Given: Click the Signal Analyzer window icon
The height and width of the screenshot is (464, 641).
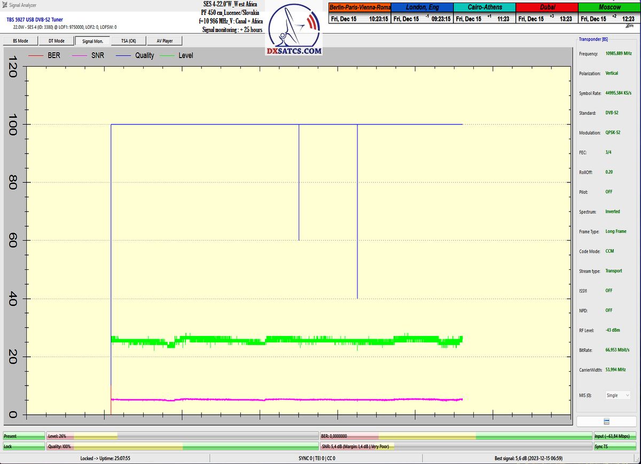Looking at the screenshot, I should tap(4, 5).
